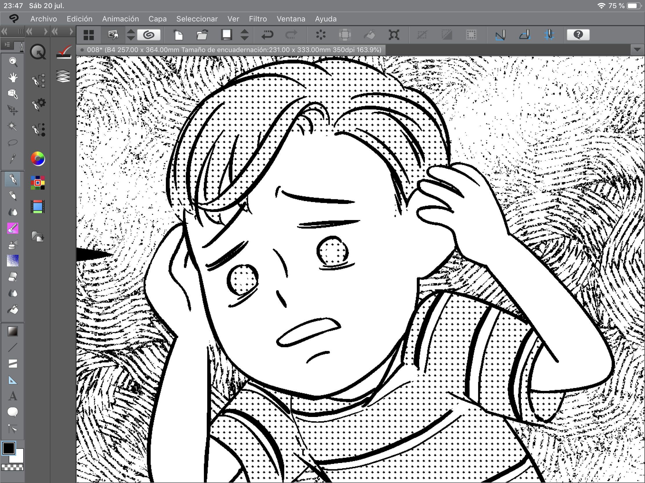645x483 pixels.
Task: Collapse the second palette dock double arrow
Action: pyautogui.click(x=29, y=31)
